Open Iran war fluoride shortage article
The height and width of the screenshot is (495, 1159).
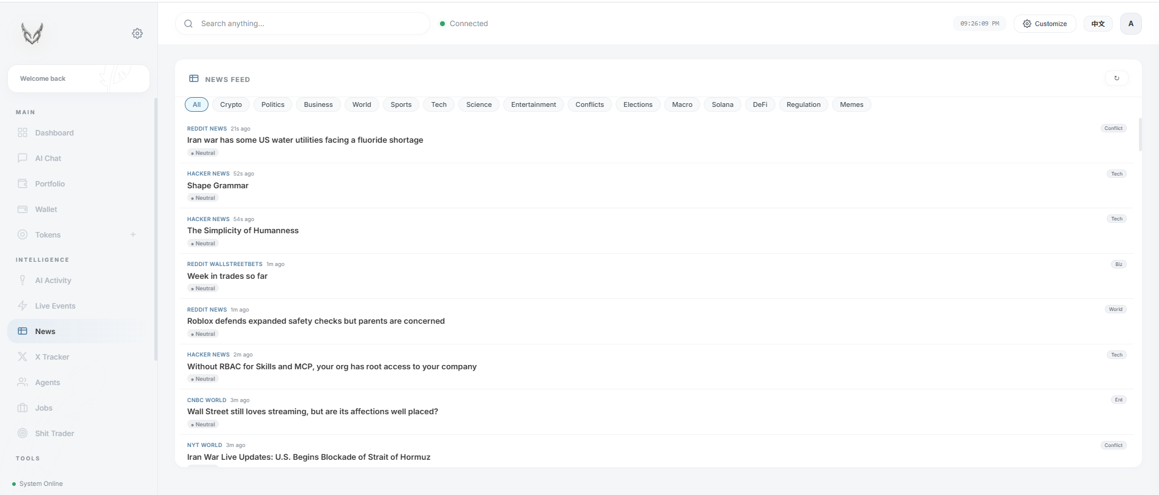(x=305, y=140)
